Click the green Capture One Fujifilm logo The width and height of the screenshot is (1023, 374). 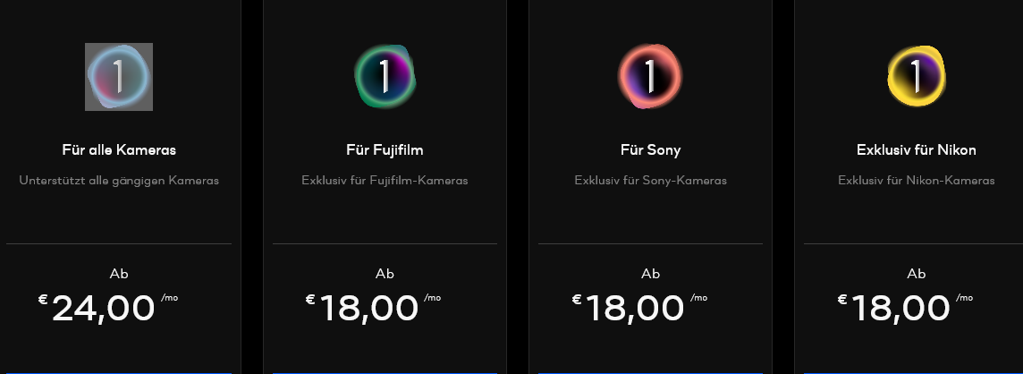click(x=385, y=76)
